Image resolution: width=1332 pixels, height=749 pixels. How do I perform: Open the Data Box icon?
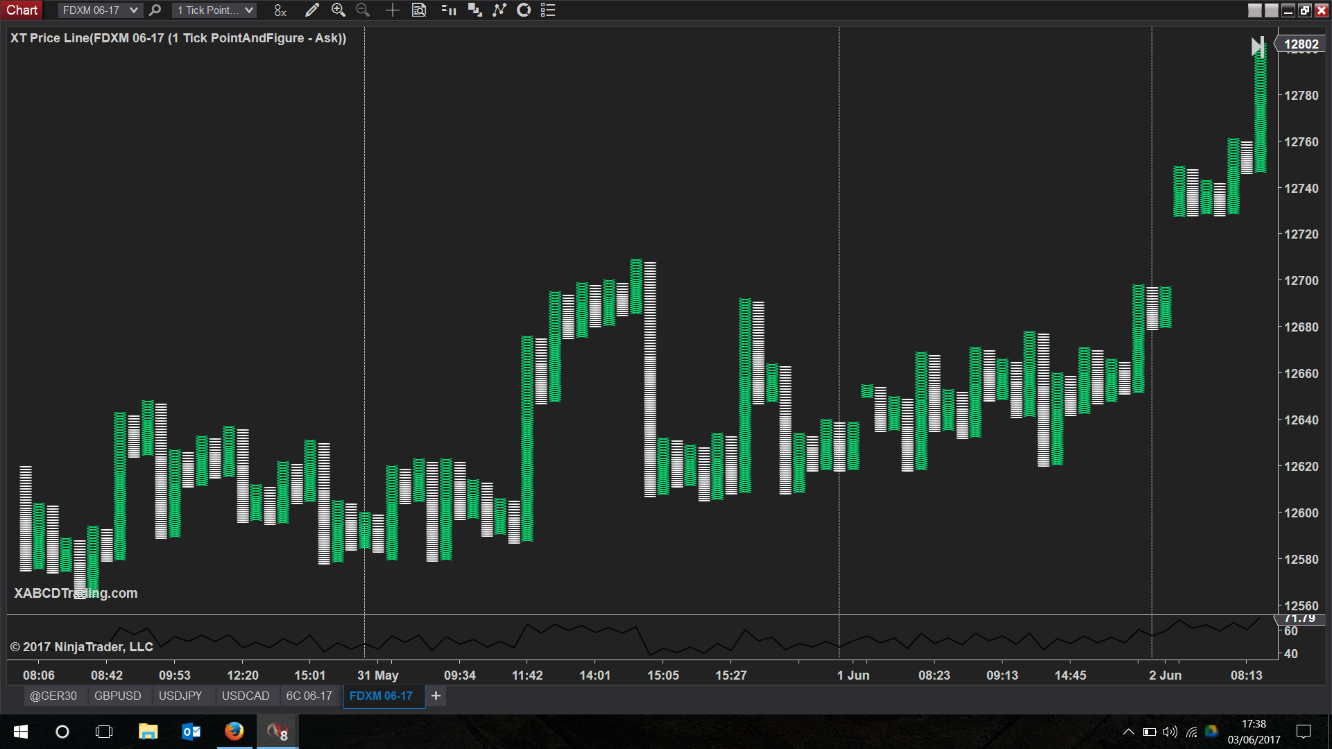[x=419, y=10]
